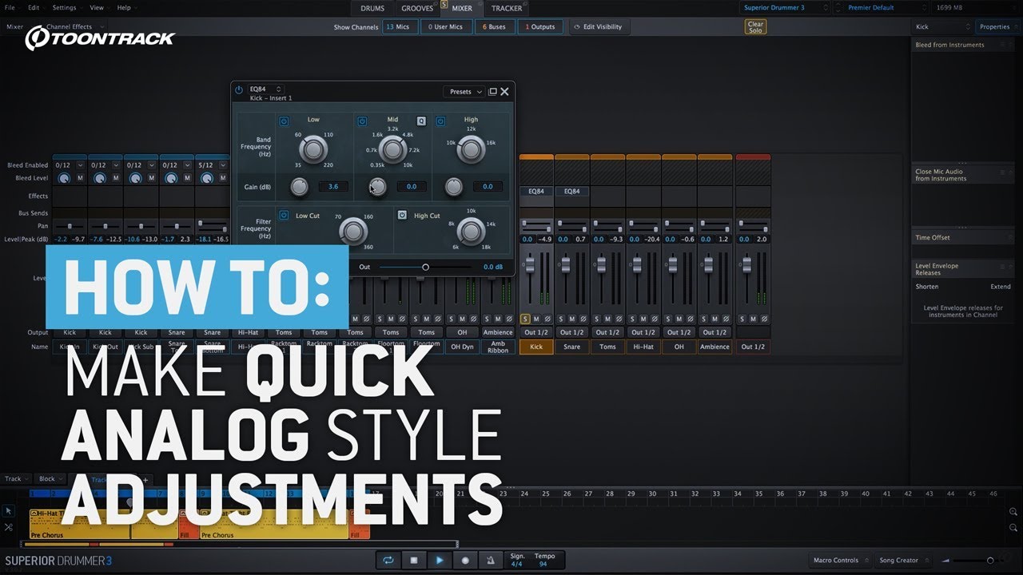Toggle solo on the Kick bus
1023x575 pixels.
pos(525,319)
